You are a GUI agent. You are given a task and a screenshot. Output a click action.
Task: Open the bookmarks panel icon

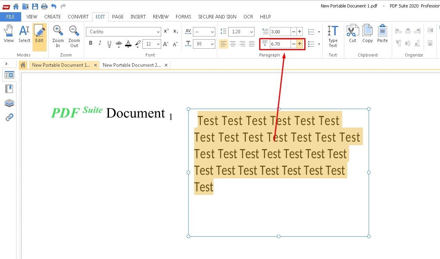click(9, 89)
